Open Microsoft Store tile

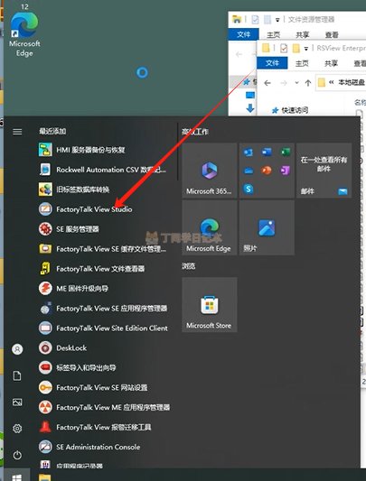[x=210, y=305]
